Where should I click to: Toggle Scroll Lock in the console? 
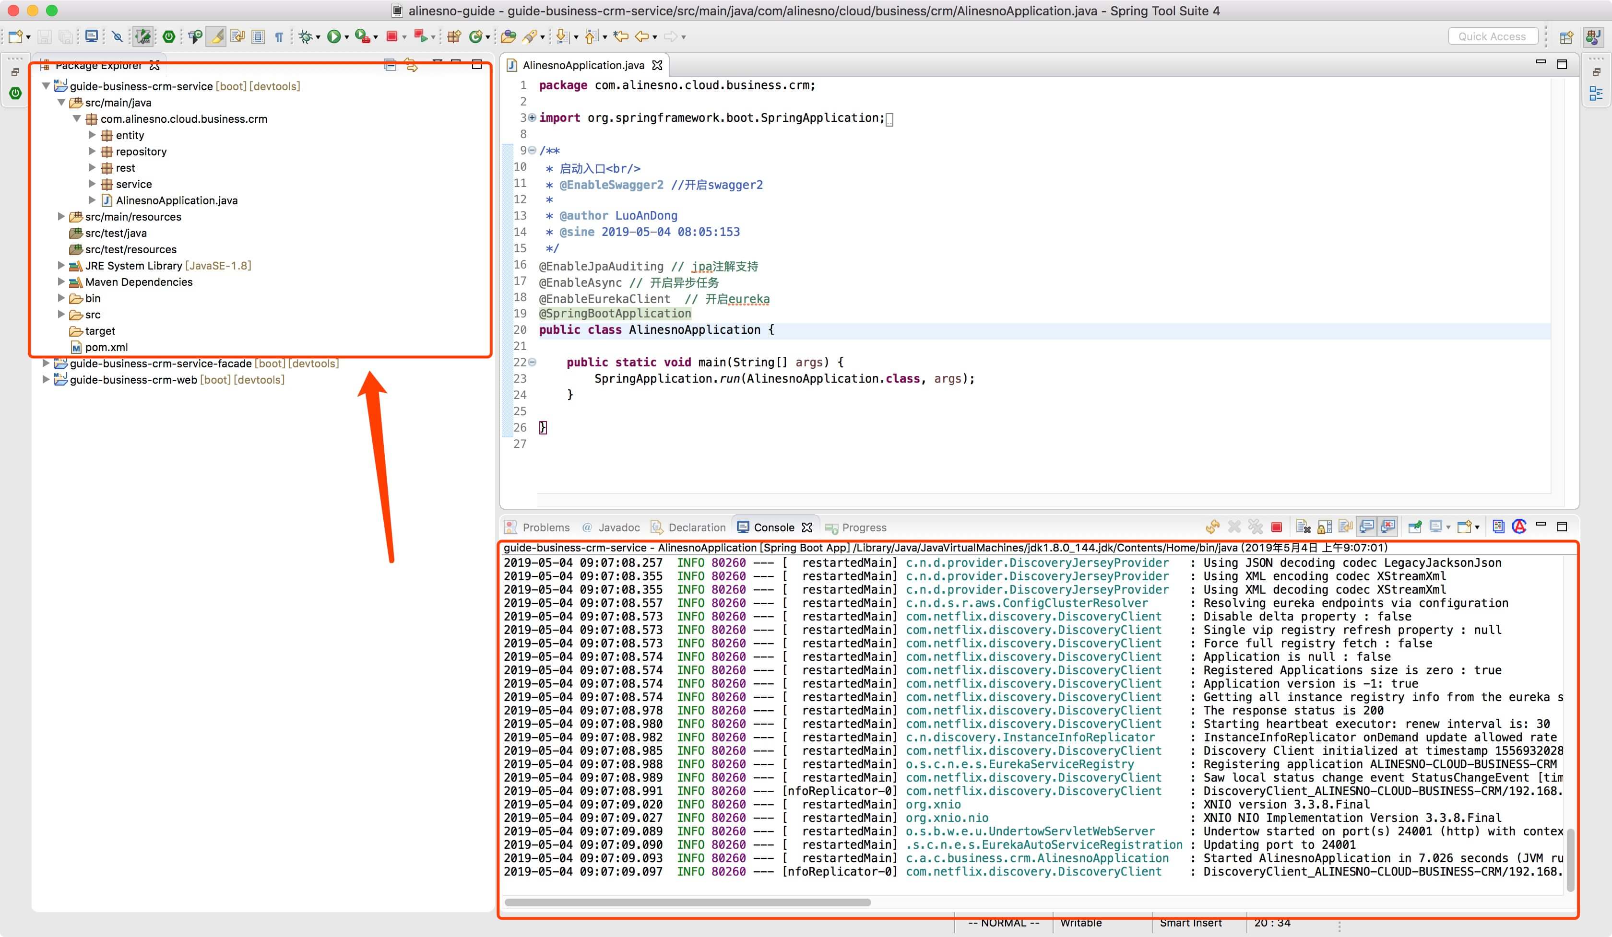point(1324,527)
